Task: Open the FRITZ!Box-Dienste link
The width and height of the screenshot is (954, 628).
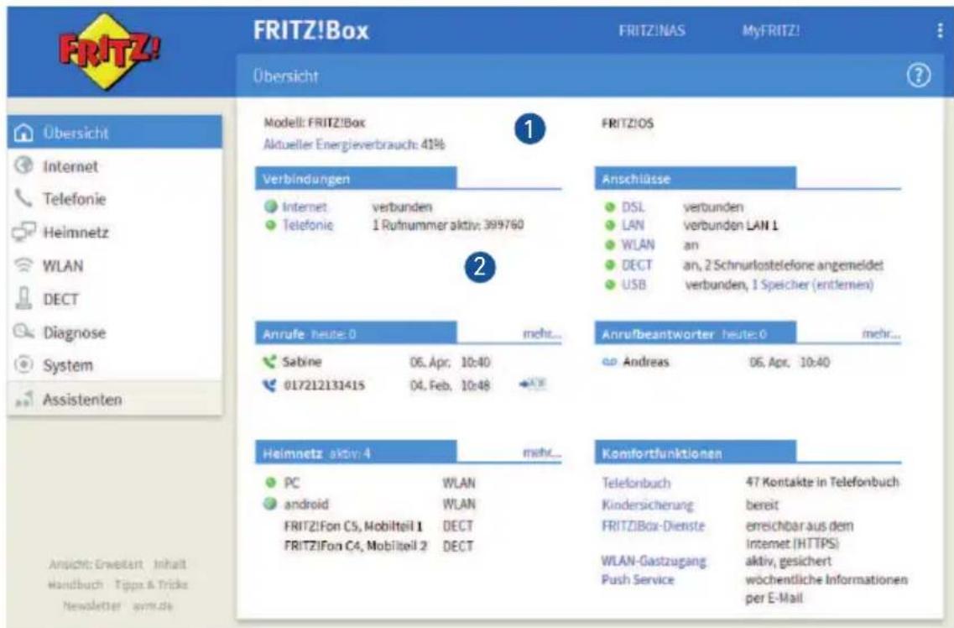Action: 653,526
